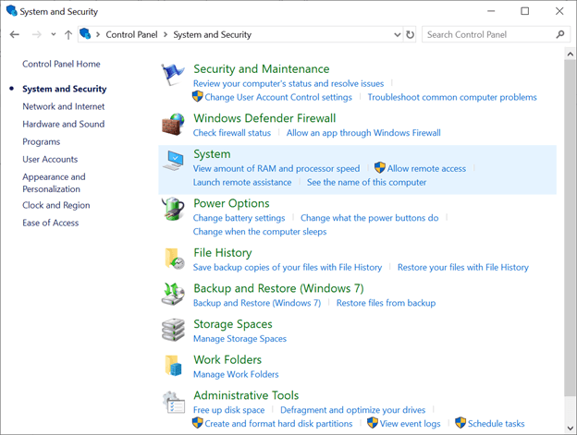Open Network and Internet category

[x=63, y=106]
